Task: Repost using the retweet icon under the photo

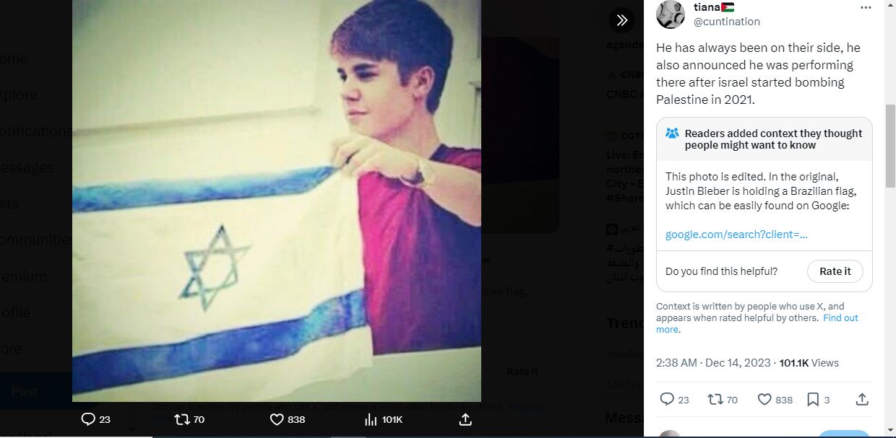Action: (183, 419)
